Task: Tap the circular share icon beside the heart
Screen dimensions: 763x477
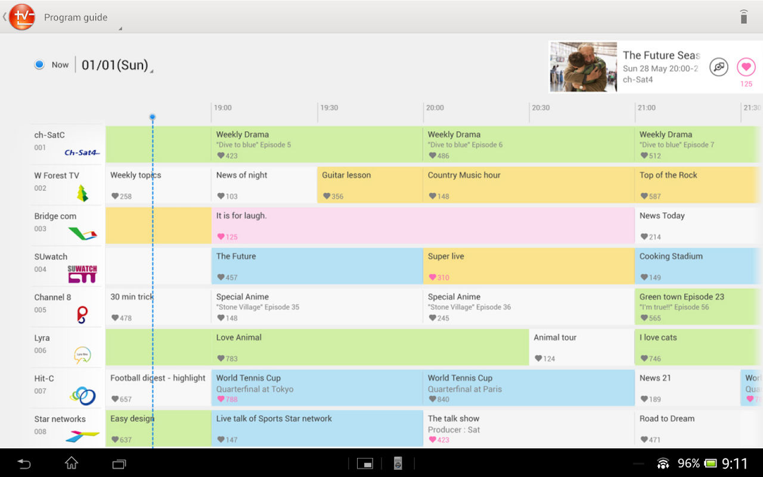Action: click(x=719, y=67)
